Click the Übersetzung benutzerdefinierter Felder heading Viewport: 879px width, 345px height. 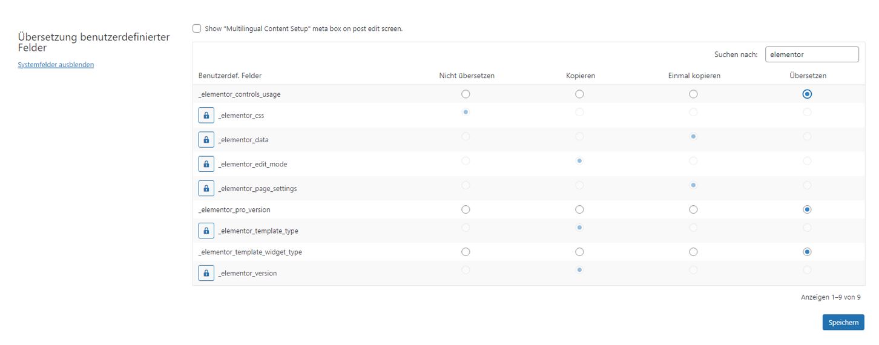[94, 42]
